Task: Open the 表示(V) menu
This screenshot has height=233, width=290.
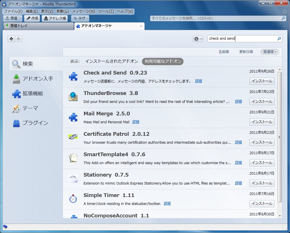Action: 47,11
